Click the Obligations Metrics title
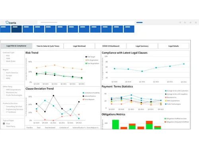Image resolution: width=199 pixels, height=149 pixels. click(113, 114)
